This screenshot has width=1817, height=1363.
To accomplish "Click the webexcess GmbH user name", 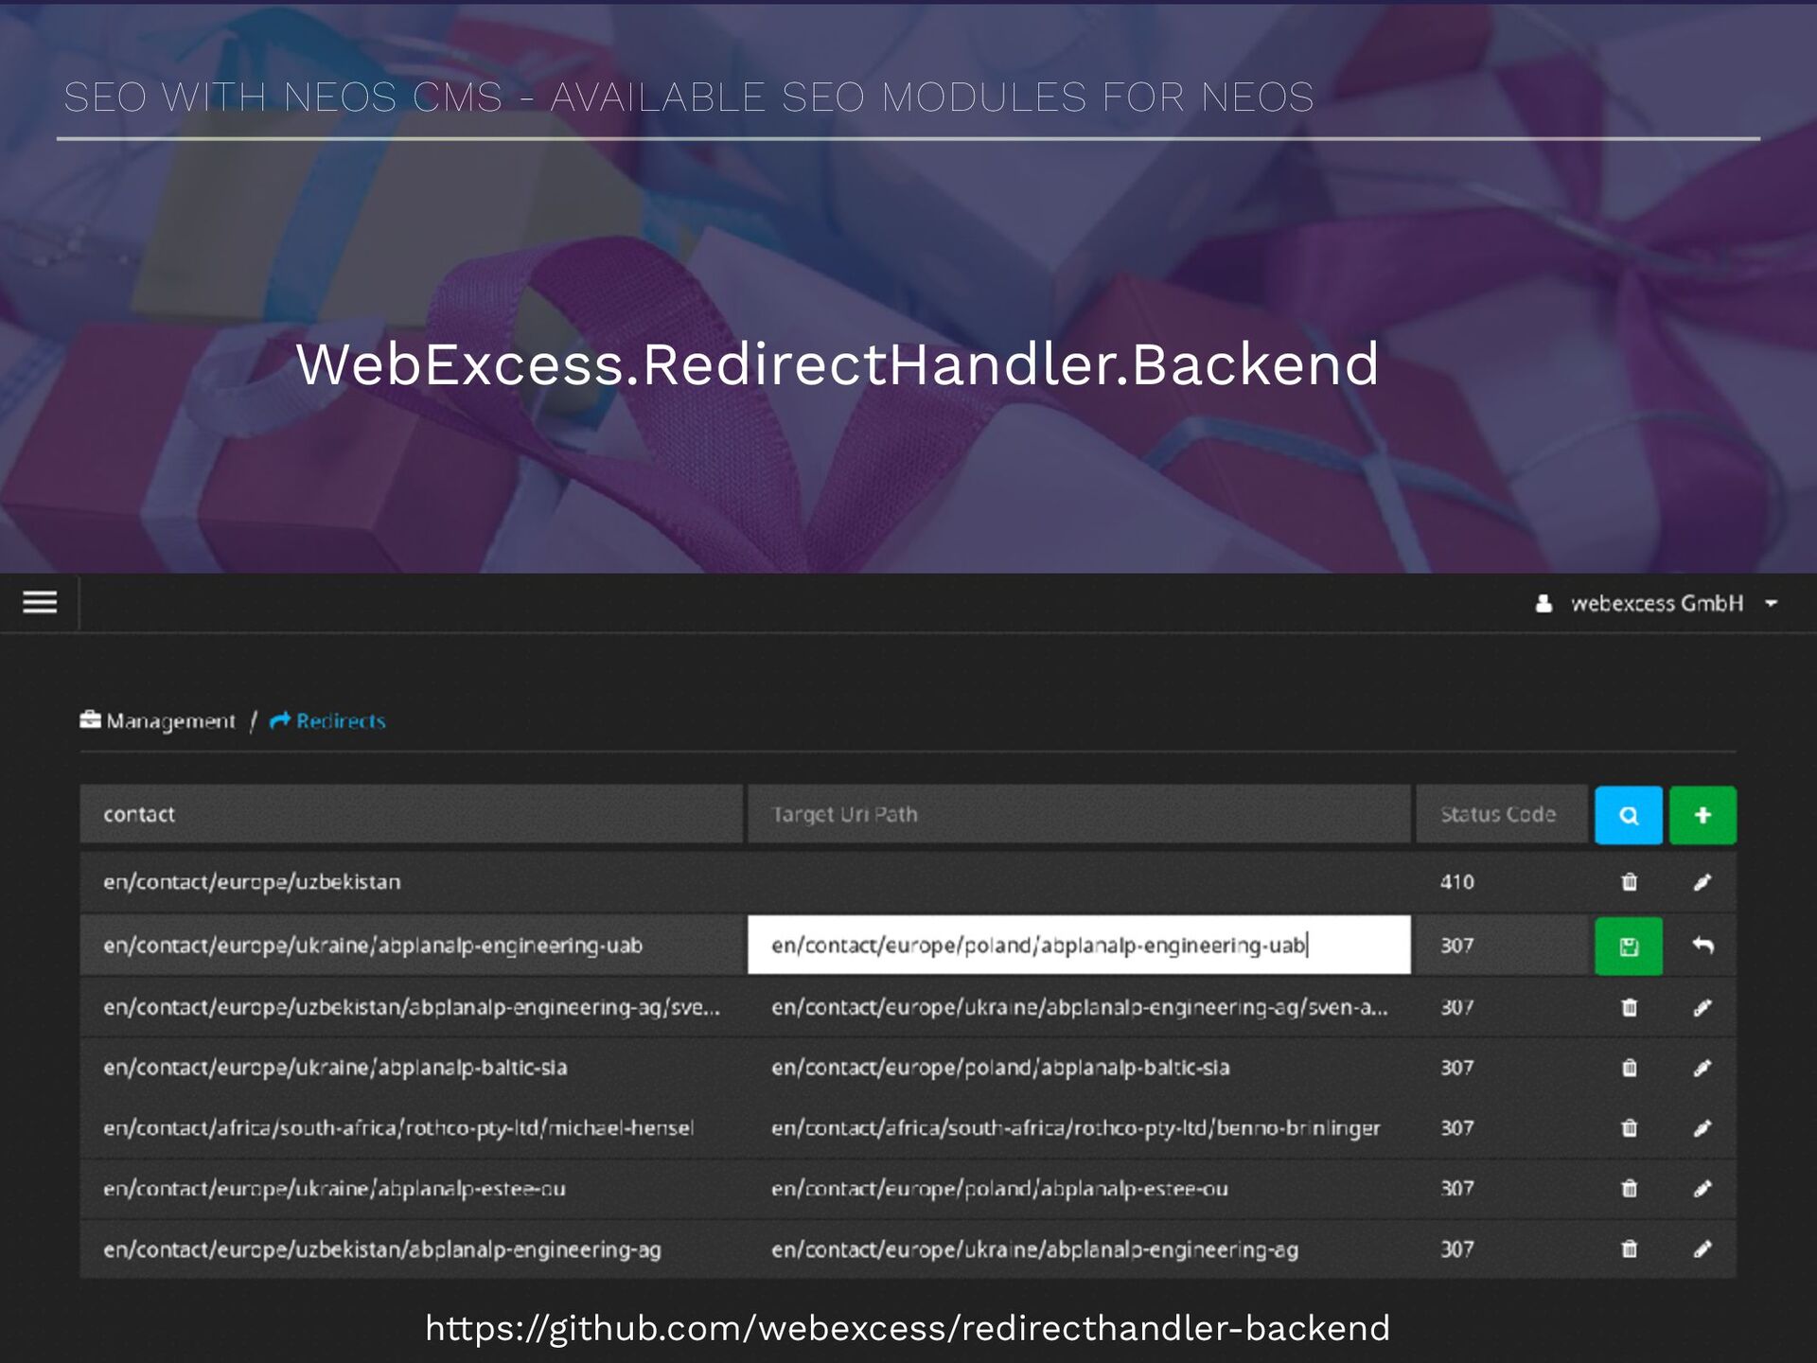I will [1657, 604].
